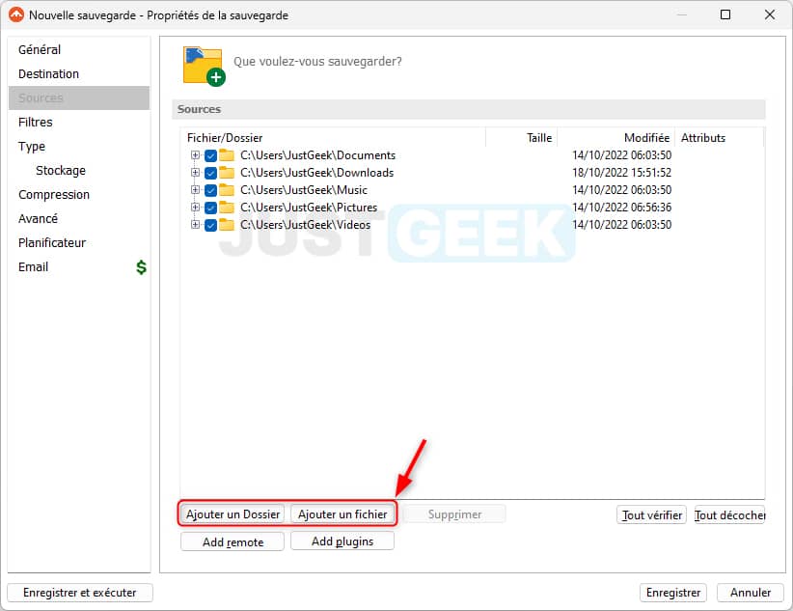Screen dimensions: 793x611
Task: Click the green dollar icon beside Email
Action: pyautogui.click(x=141, y=266)
